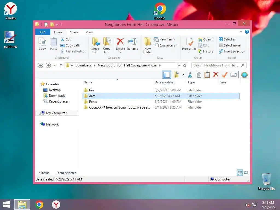Viewport: 280px width, 210px height.
Task: Click the Search Neighbours From Hell field
Action: click(x=219, y=65)
